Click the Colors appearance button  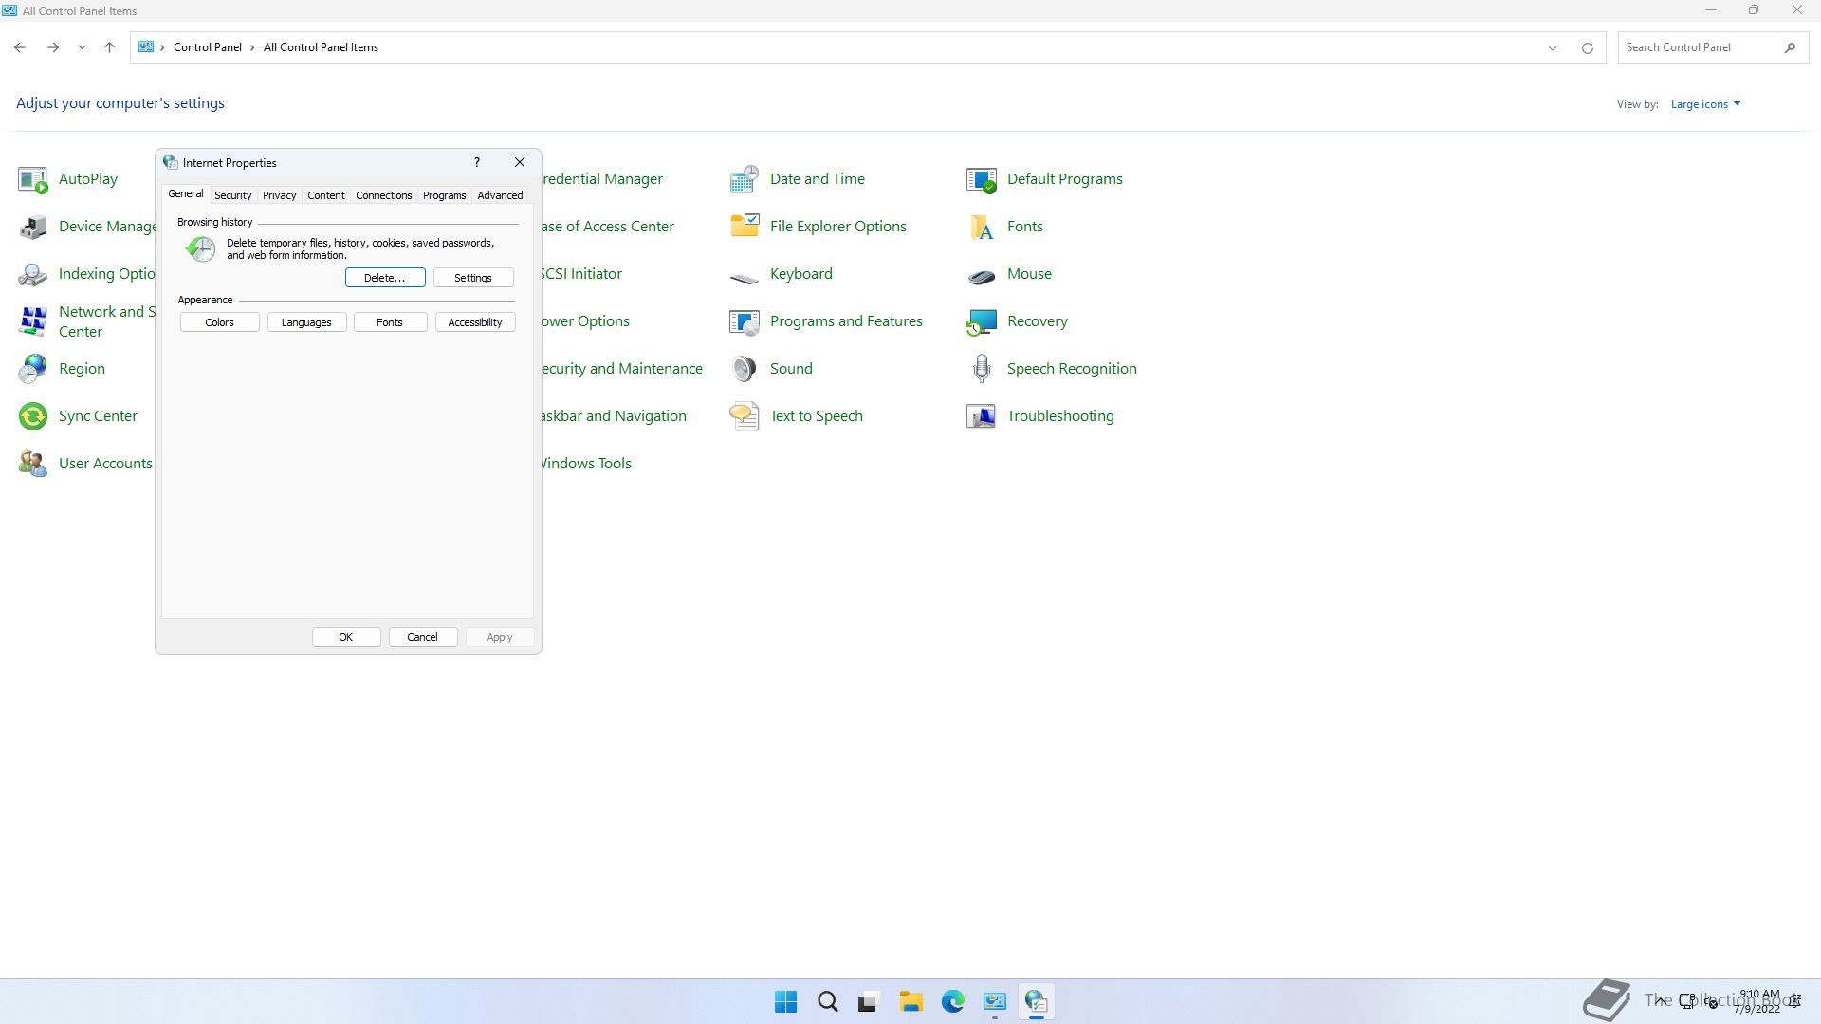pyautogui.click(x=219, y=322)
